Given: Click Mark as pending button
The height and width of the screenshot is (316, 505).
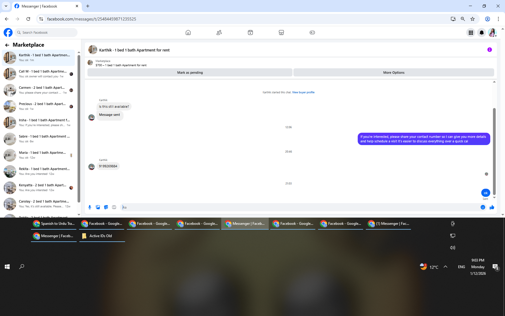Looking at the screenshot, I should [190, 73].
